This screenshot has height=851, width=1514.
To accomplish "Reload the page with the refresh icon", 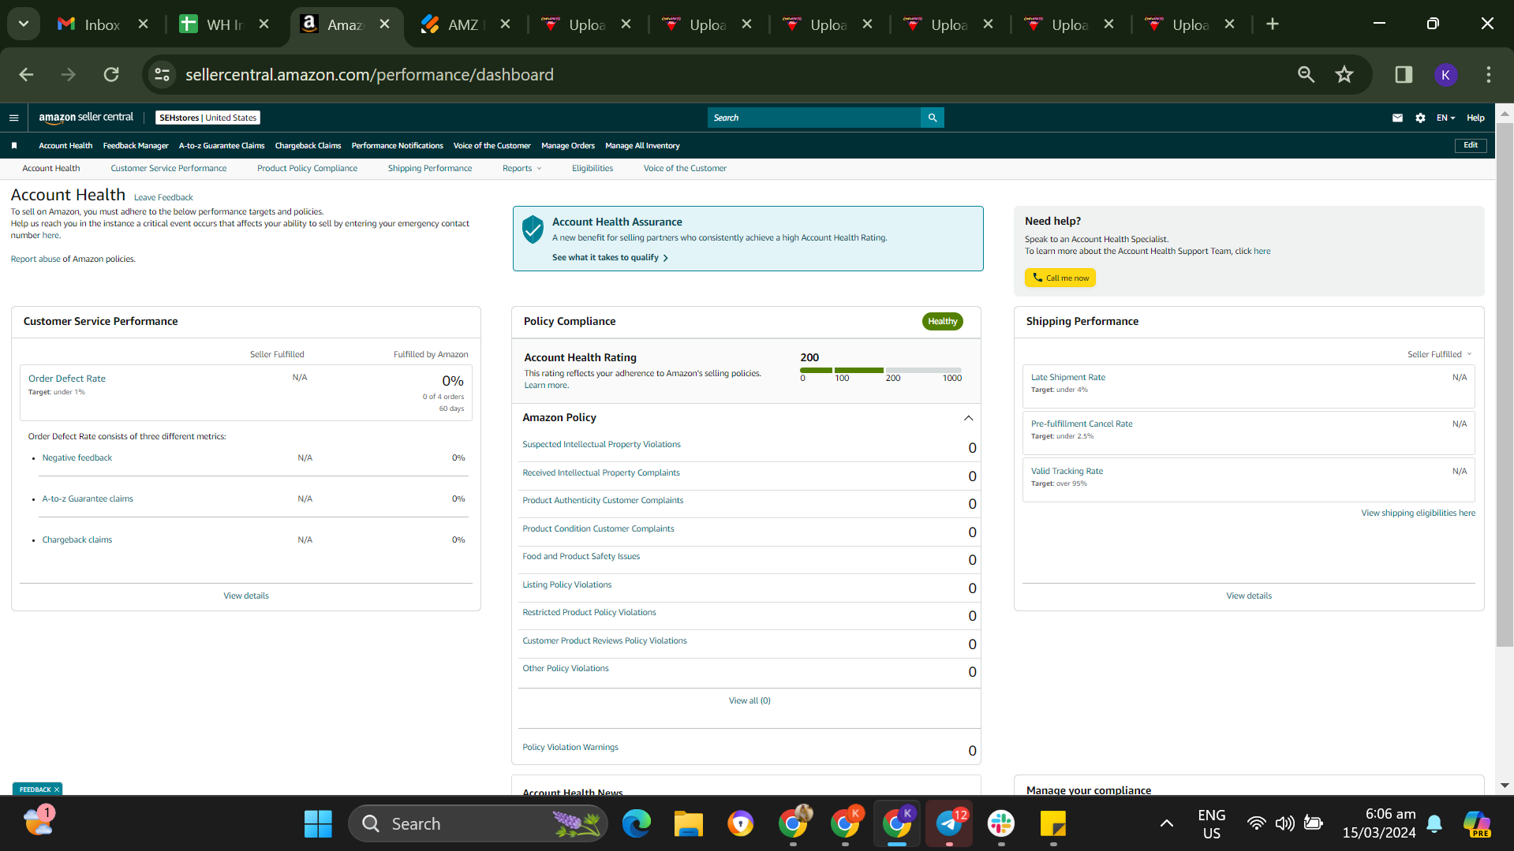I will coord(111,75).
